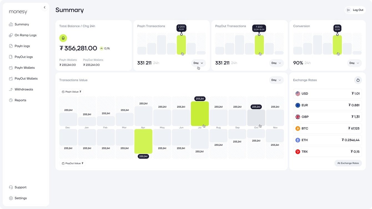
Task: Open the PayIn Transactions Day dropdown
Action: tap(198, 63)
